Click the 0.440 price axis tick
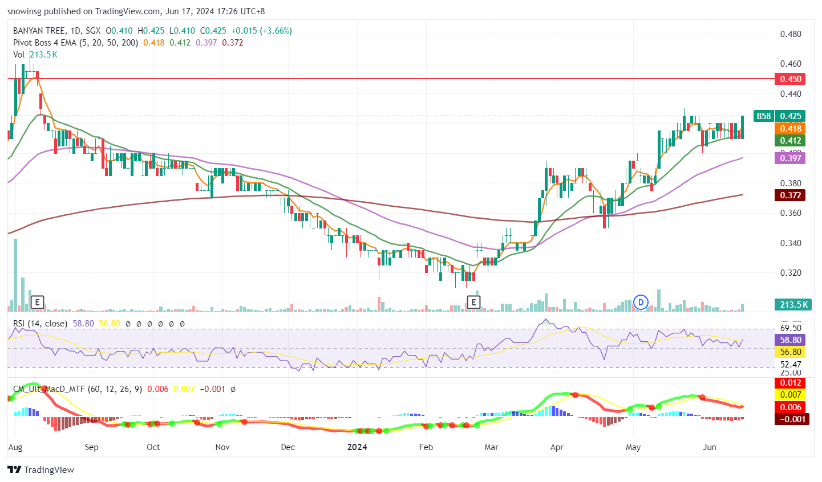822x482 pixels. point(791,94)
